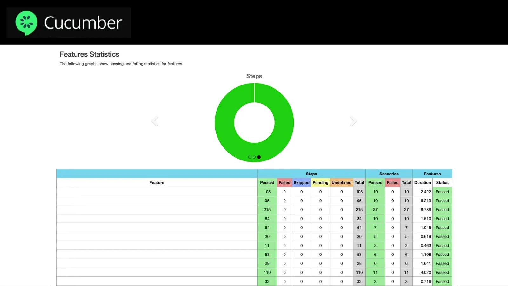Click the Steps chart title
This screenshot has width=508, height=286.
tap(254, 76)
